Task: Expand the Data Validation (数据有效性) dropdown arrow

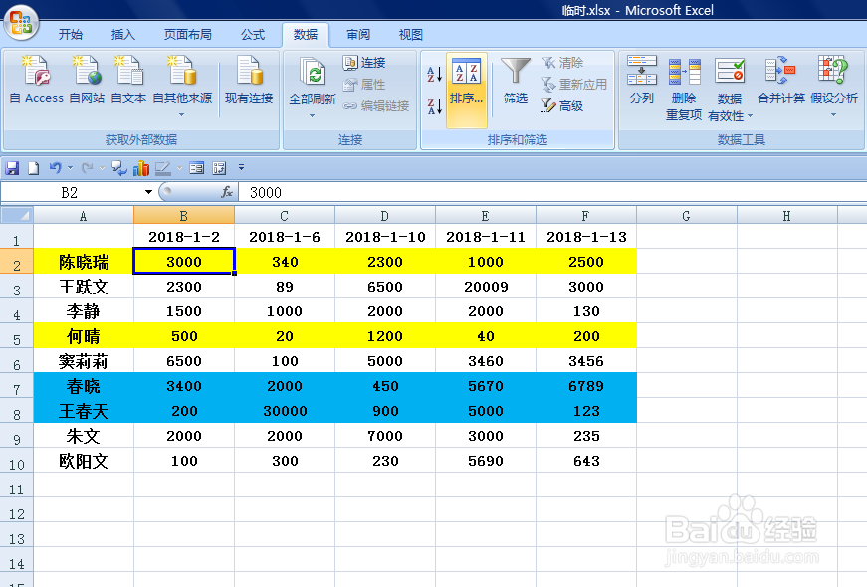Action: coord(750,116)
